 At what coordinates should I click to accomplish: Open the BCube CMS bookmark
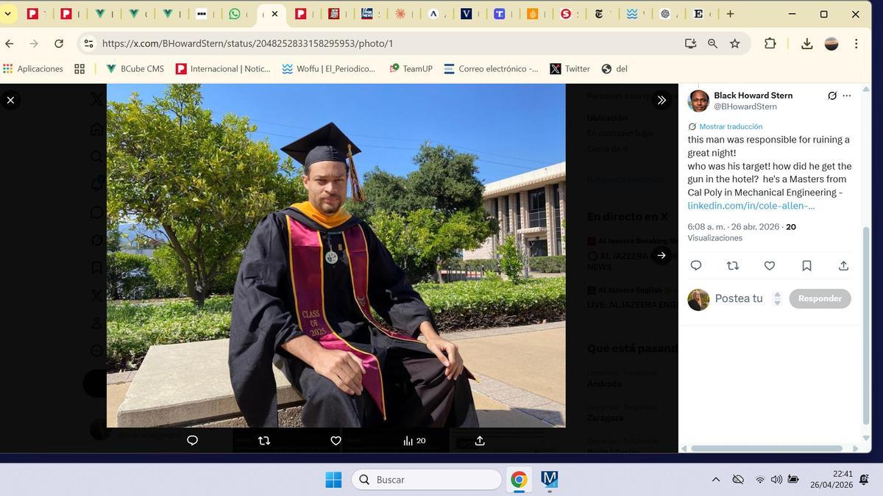point(135,68)
